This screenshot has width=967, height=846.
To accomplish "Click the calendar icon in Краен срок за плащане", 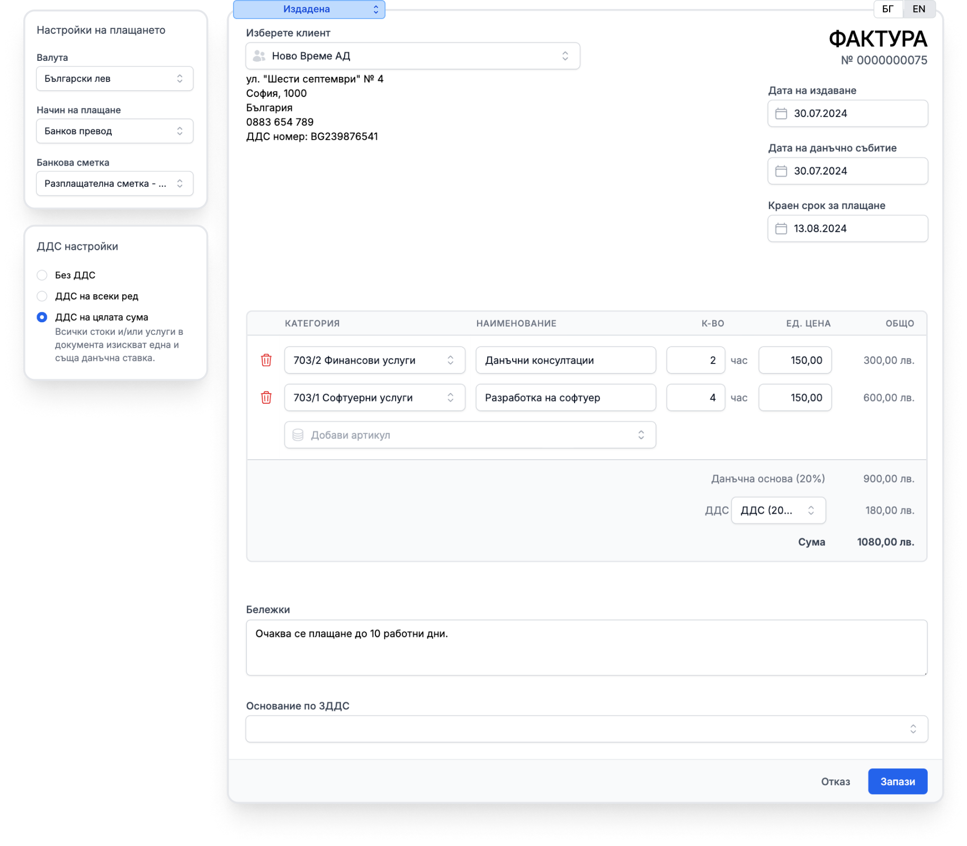I will pos(781,229).
